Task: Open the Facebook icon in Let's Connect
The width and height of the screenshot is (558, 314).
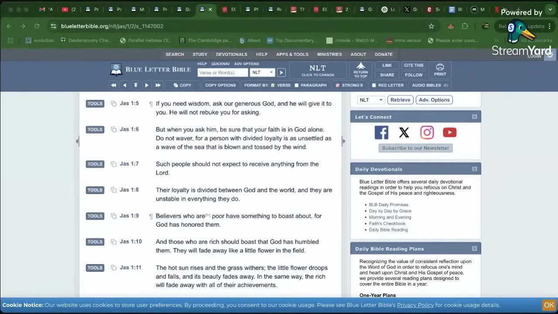Action: coord(381,132)
